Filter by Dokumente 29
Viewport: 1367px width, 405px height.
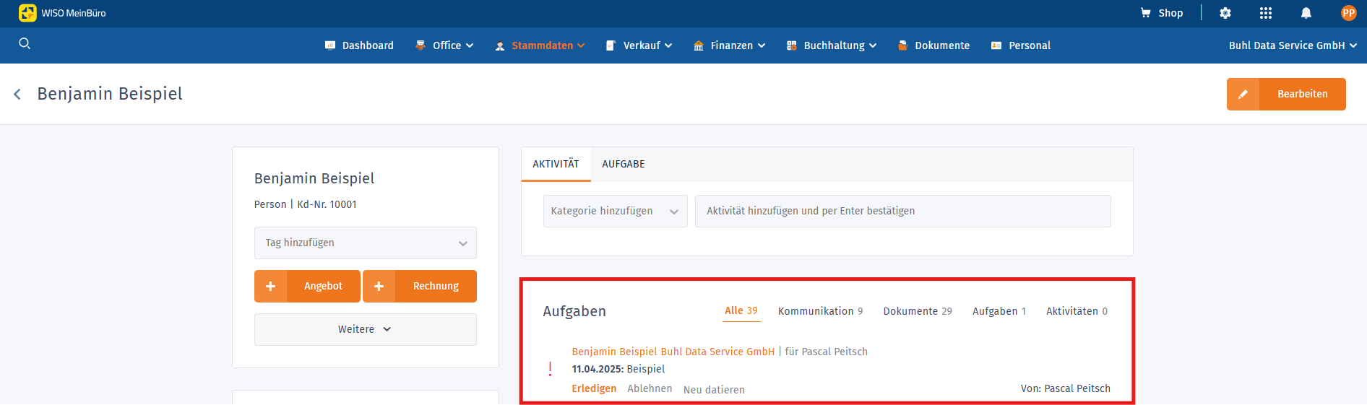pyautogui.click(x=918, y=311)
